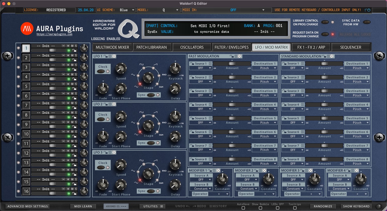Click the minus button on part 3 row
This screenshot has height=211, width=387.
coord(63,65)
